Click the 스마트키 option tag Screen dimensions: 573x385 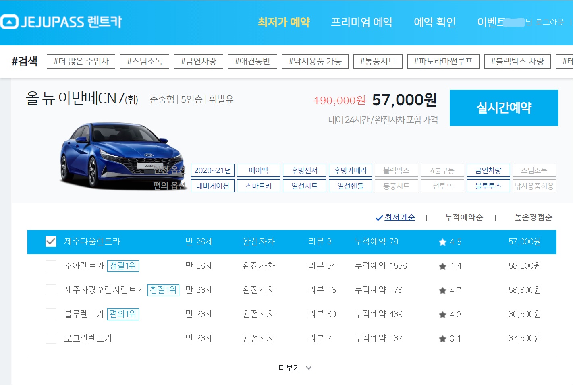pyautogui.click(x=259, y=186)
